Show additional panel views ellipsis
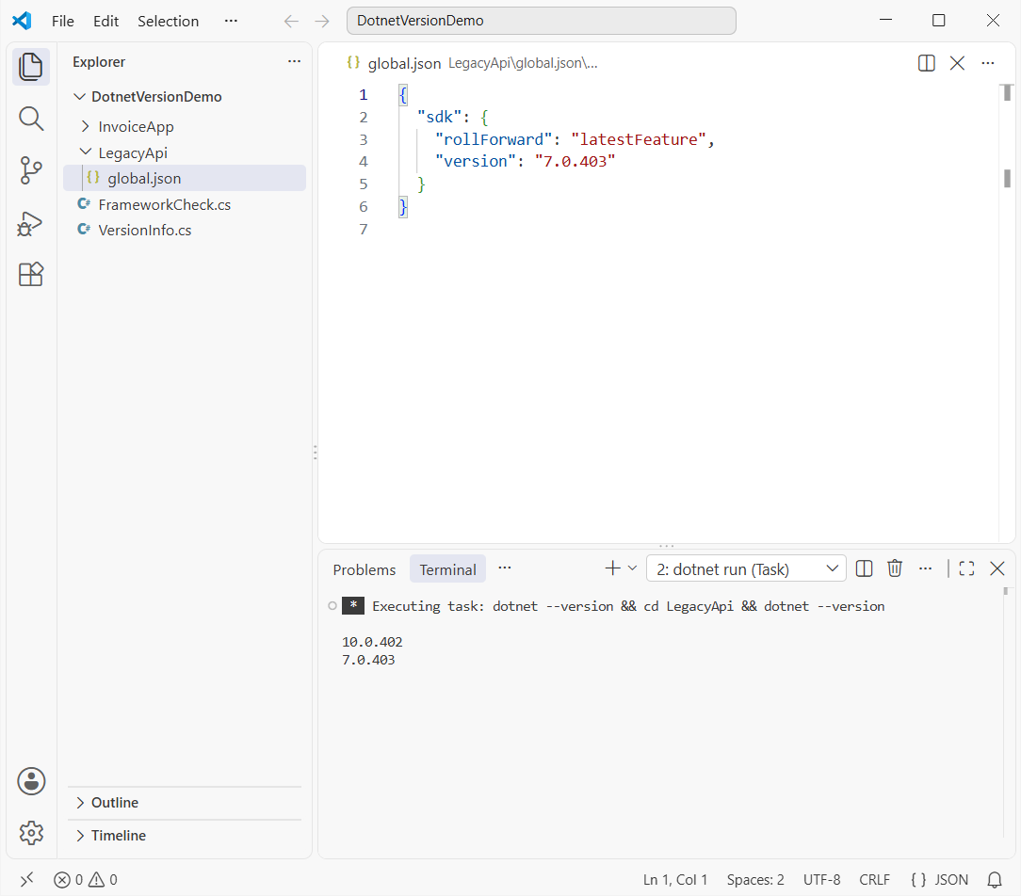This screenshot has width=1021, height=896. pyautogui.click(x=505, y=568)
